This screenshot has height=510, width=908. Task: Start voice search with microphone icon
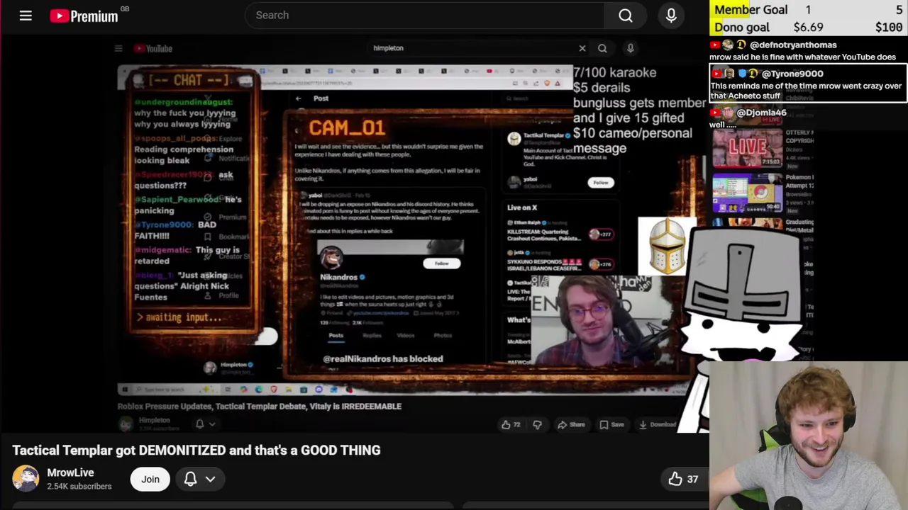[x=671, y=15]
